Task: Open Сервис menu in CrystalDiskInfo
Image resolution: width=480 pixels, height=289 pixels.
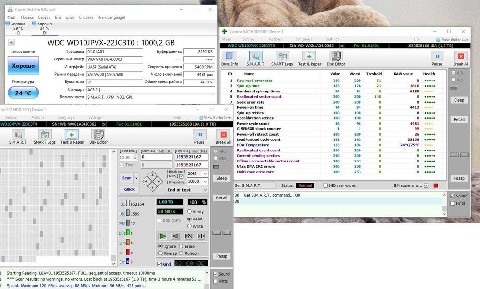Action: coord(44,17)
